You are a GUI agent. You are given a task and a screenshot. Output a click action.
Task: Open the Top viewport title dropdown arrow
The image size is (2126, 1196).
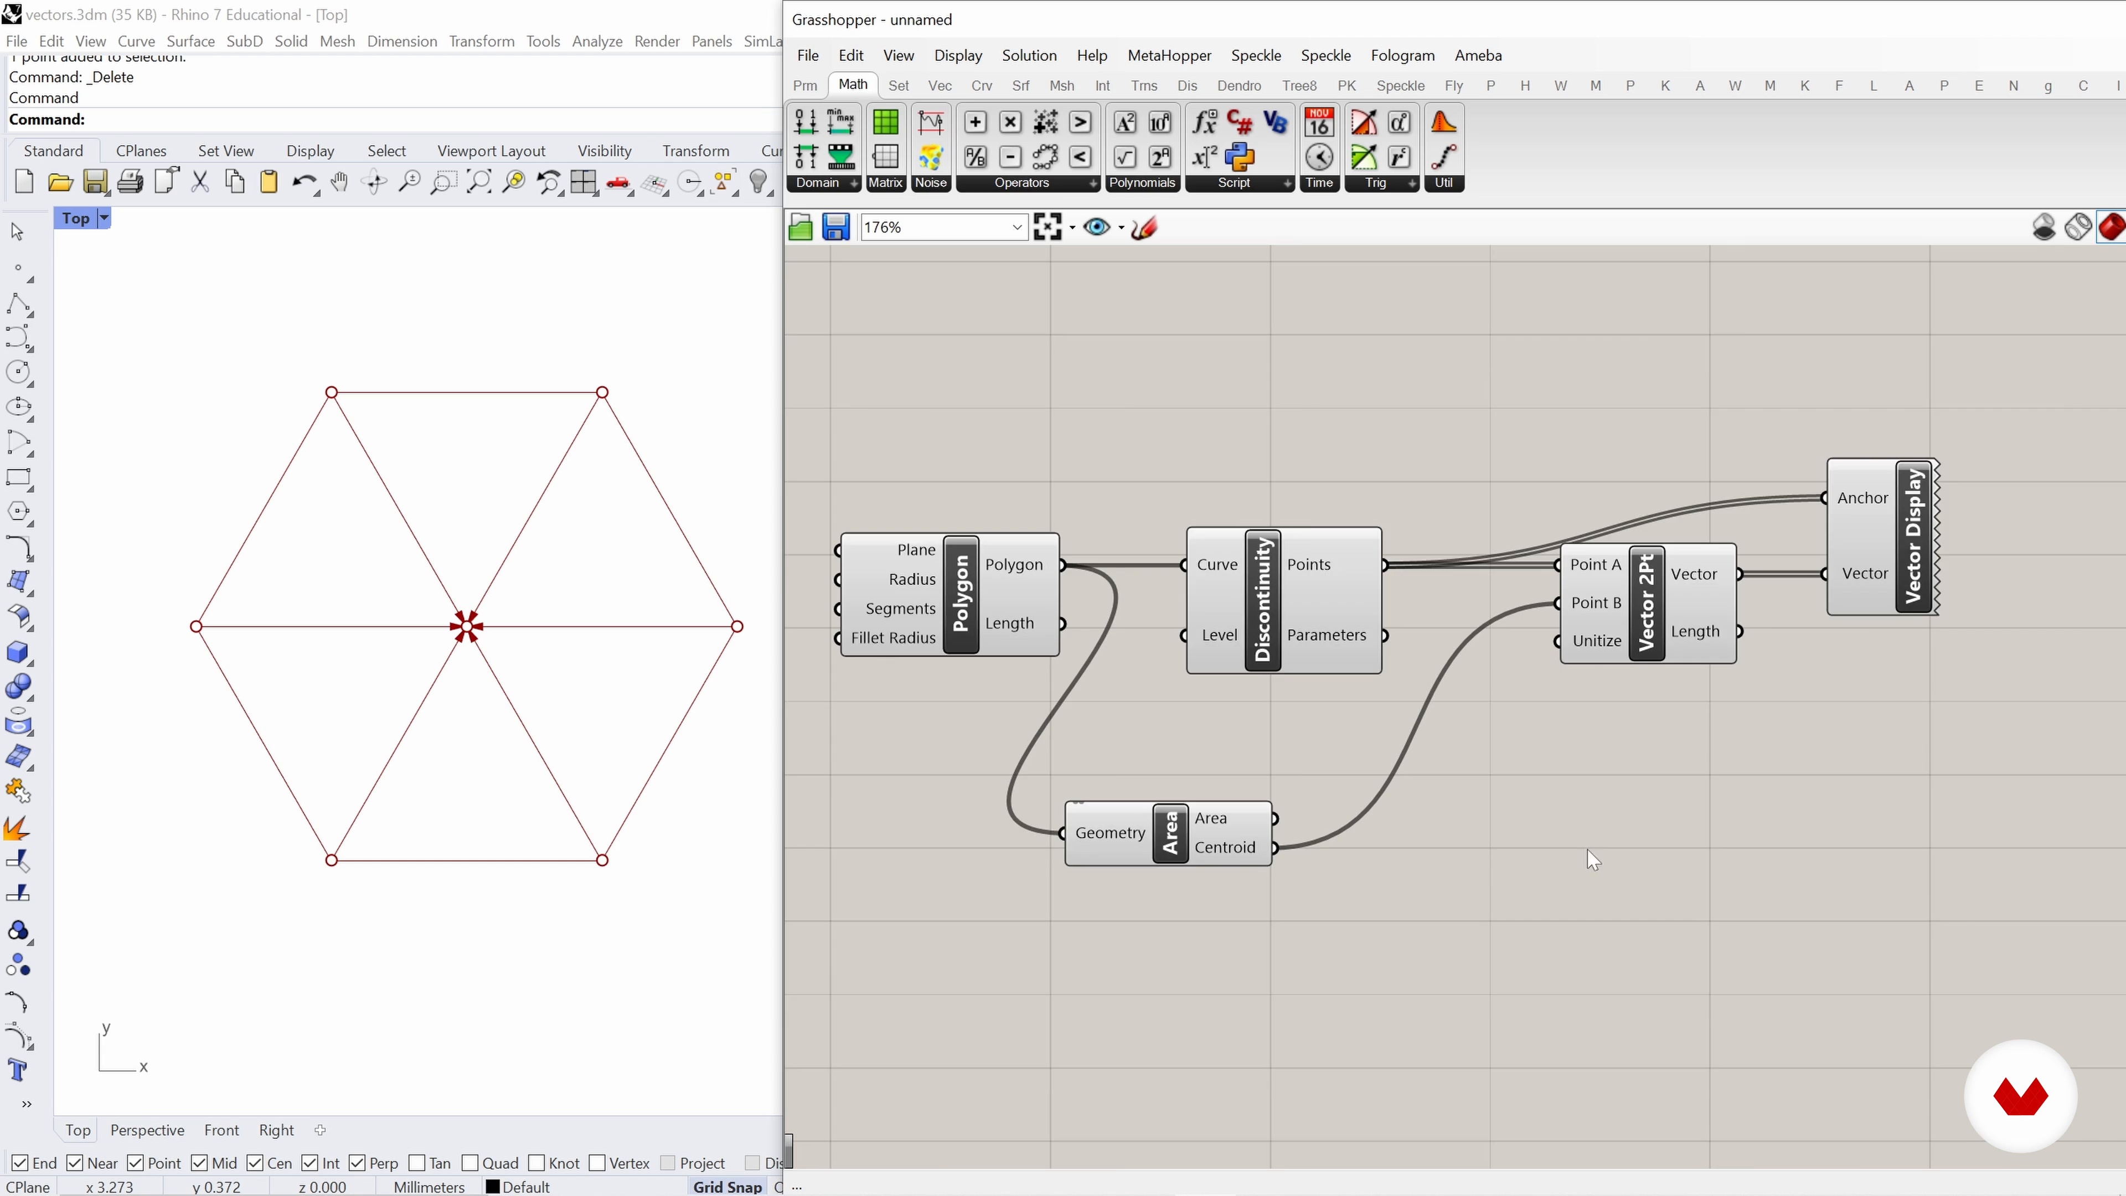104,218
